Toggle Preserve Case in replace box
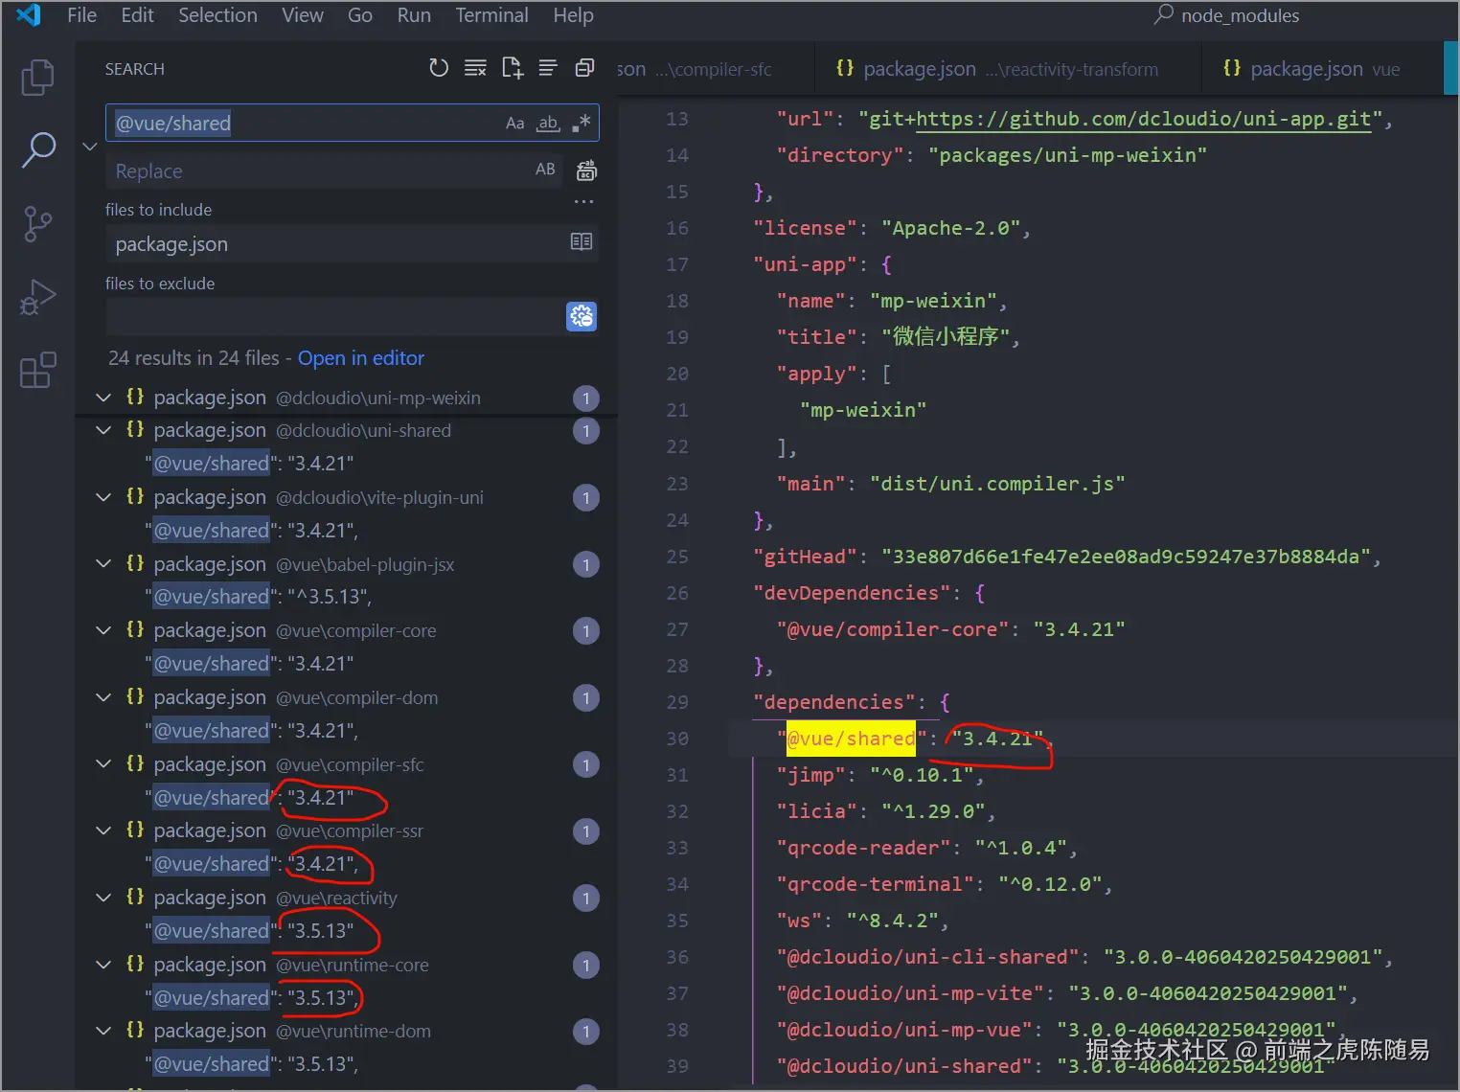The image size is (1460, 1092). click(x=545, y=170)
